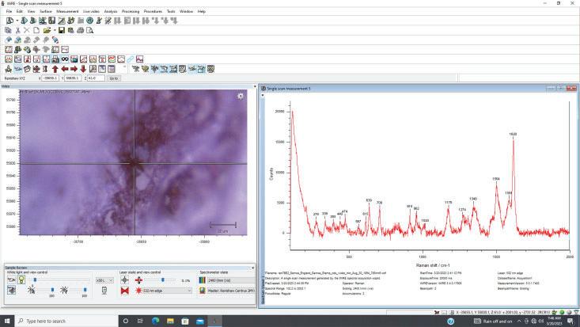Screen dimensions: 580x327
Task: Adjust the white light brightness slider
Action: [35, 280]
